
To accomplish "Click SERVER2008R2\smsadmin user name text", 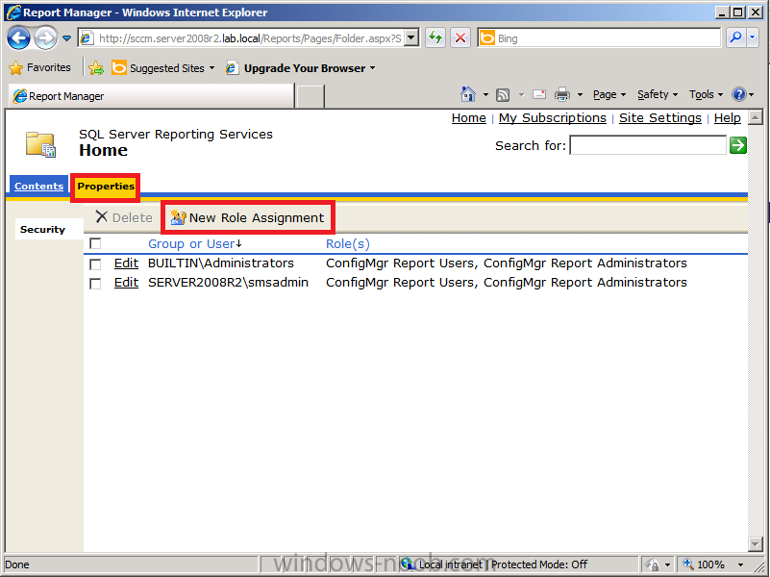I will (x=229, y=283).
